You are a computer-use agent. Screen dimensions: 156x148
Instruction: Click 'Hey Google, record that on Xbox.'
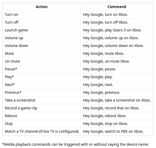click(111, 108)
